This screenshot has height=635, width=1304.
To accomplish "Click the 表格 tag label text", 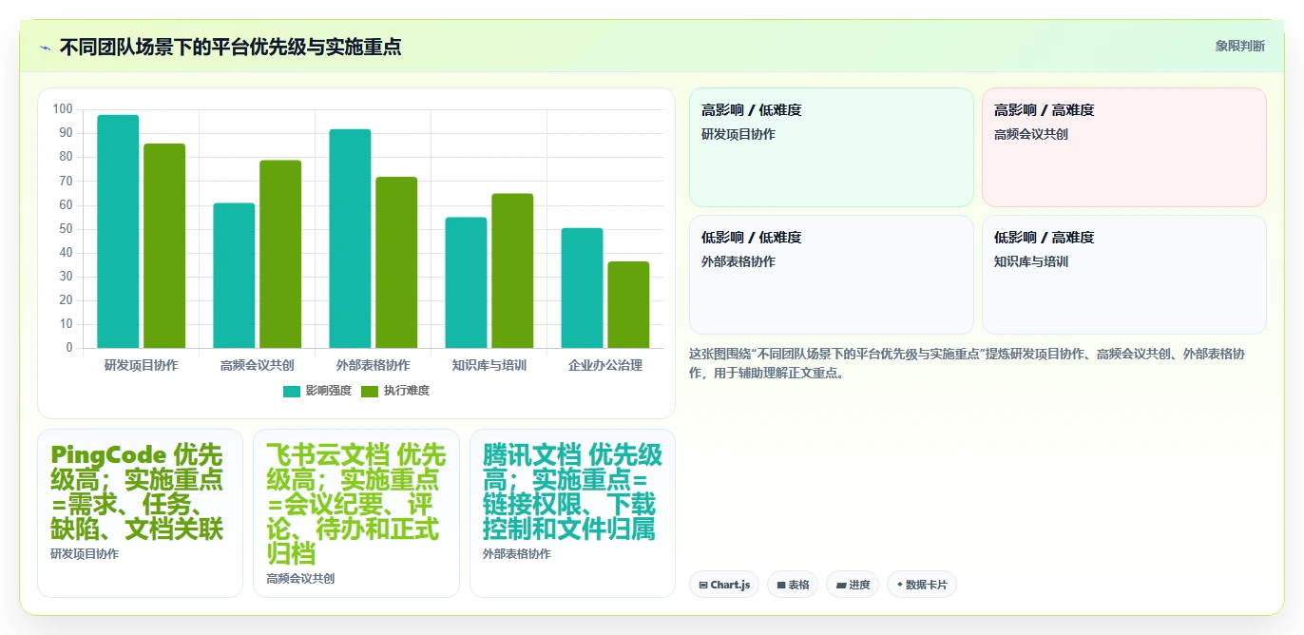I will tap(798, 585).
